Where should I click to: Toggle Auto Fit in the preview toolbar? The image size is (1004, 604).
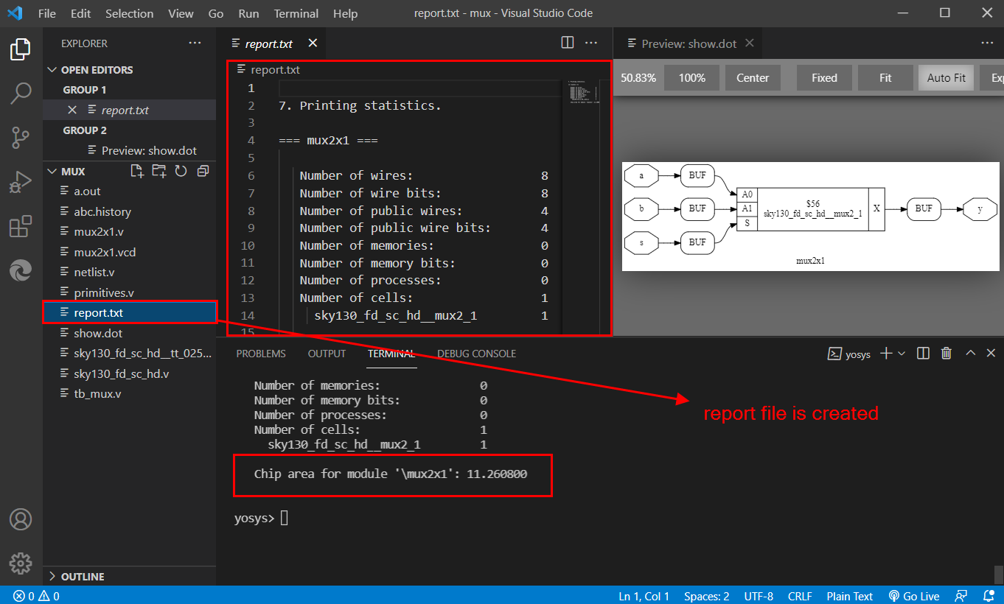946,77
